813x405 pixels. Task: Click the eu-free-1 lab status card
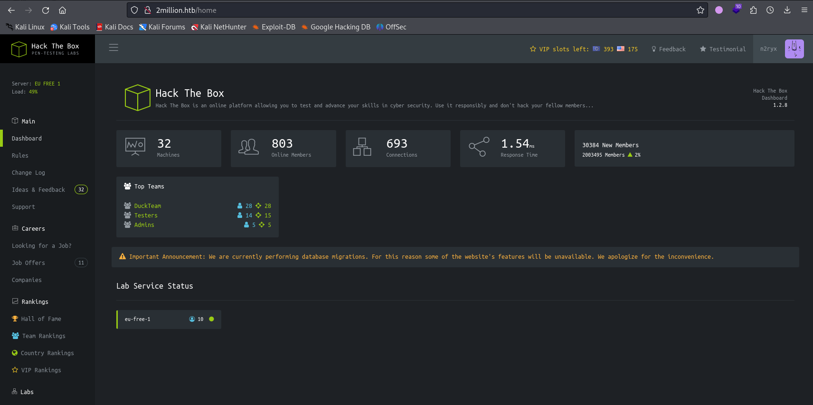[169, 319]
